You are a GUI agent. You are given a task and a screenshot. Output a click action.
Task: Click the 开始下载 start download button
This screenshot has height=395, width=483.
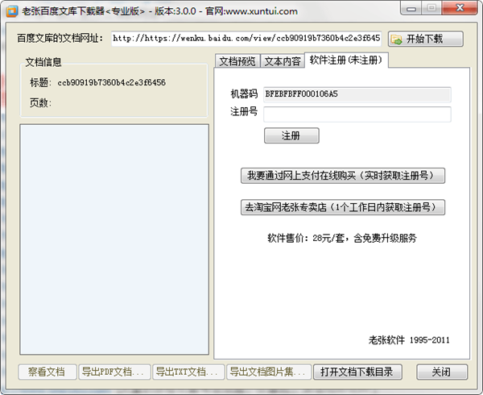click(425, 39)
